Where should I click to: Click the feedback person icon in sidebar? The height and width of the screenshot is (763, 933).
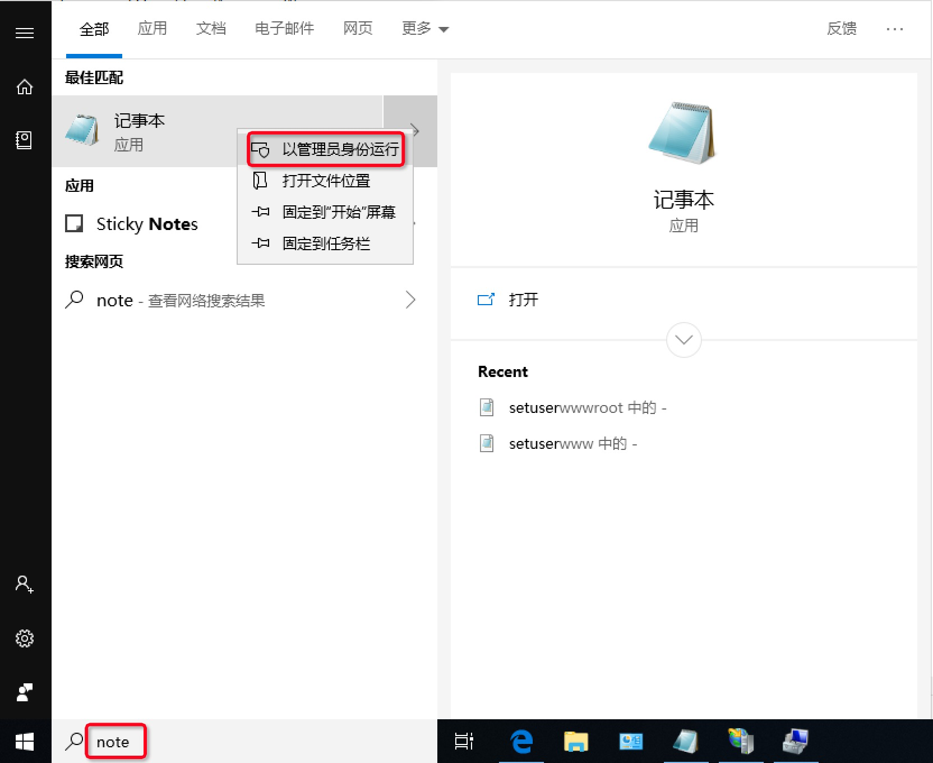click(x=25, y=692)
